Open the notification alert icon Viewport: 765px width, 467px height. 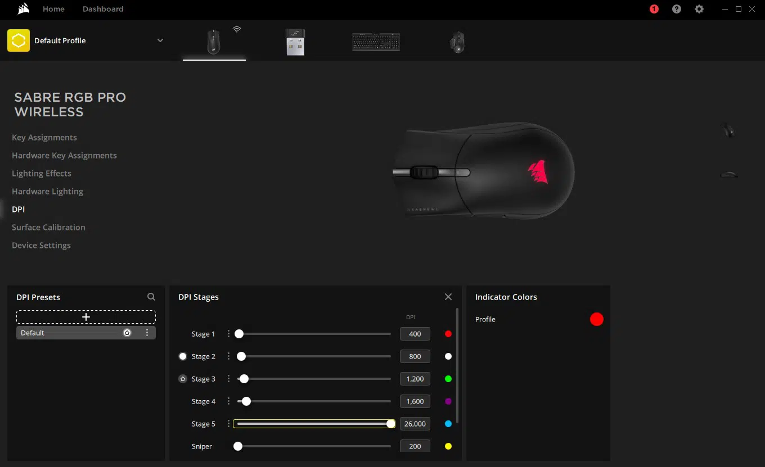[654, 9]
